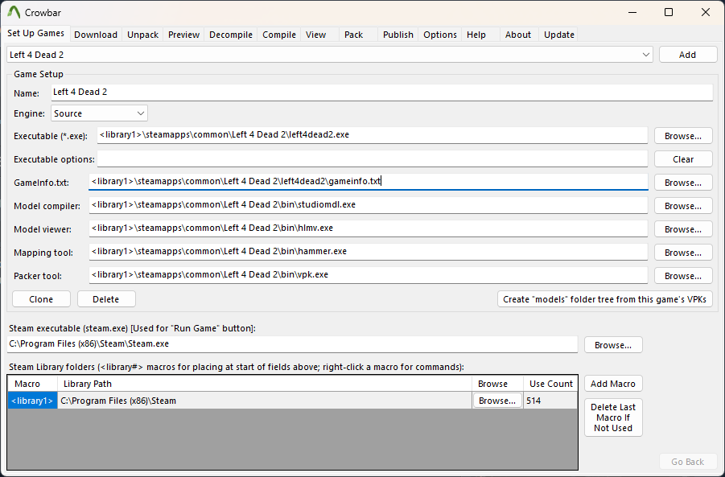
Task: Click the Steam executable path field
Action: click(x=292, y=344)
